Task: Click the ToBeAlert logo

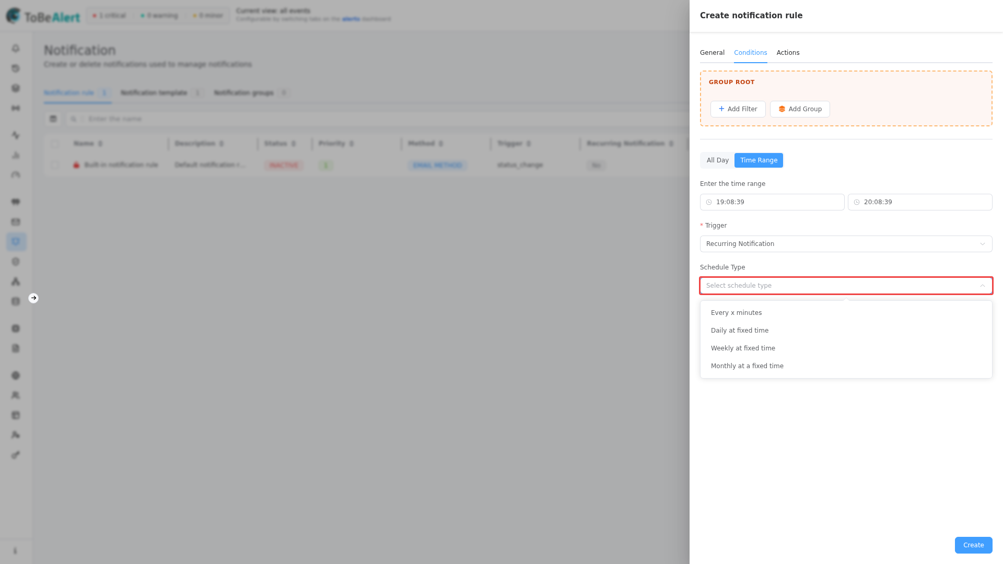Action: tap(43, 16)
